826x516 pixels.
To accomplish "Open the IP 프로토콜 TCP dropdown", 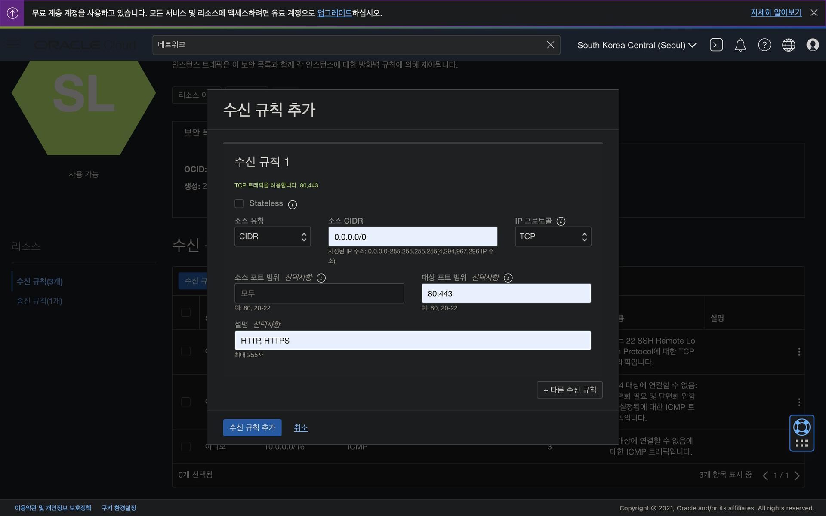I will click(552, 236).
